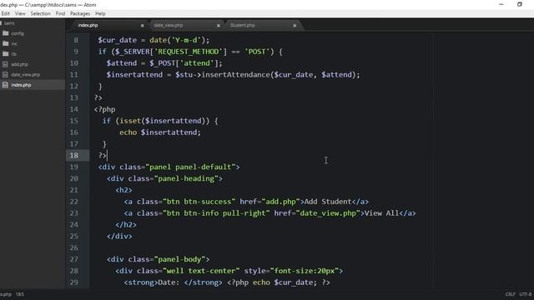
Task: Click the date_view.php file icon in tree
Action: pos(5,74)
